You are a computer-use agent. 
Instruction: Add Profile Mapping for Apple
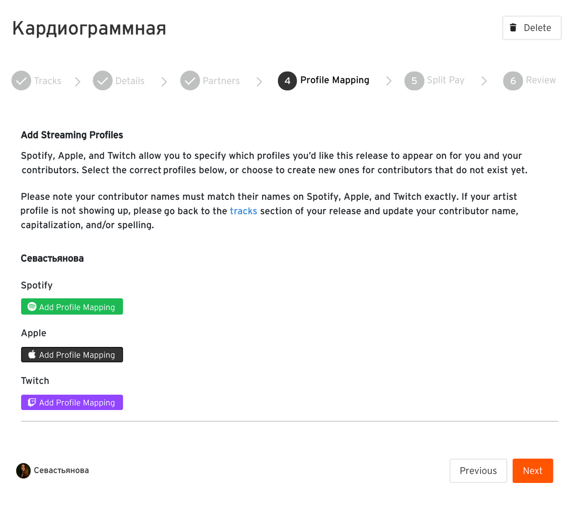(x=72, y=355)
